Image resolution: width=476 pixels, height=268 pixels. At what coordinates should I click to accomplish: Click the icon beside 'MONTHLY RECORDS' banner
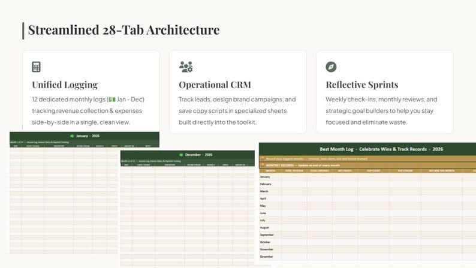click(x=263, y=165)
